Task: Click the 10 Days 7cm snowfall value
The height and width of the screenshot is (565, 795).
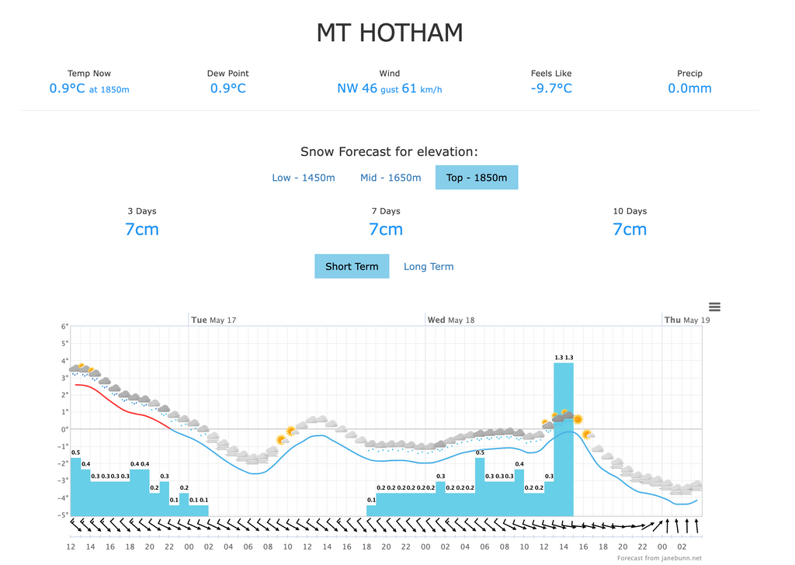Action: pos(630,230)
